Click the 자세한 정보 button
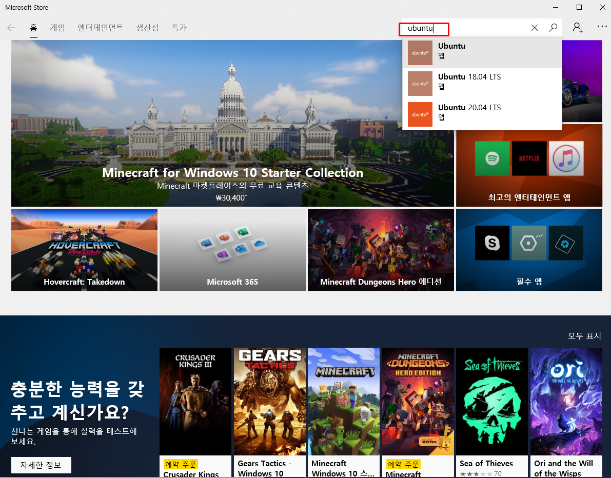611x478 pixels. pyautogui.click(x=41, y=465)
